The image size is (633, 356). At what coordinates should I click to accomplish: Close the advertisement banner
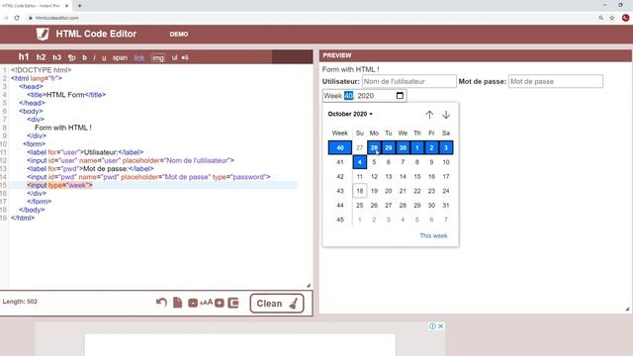[x=441, y=325]
